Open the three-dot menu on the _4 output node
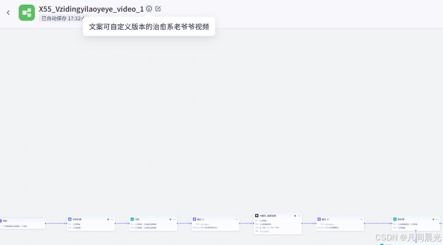443x245 pixels. click(361, 220)
